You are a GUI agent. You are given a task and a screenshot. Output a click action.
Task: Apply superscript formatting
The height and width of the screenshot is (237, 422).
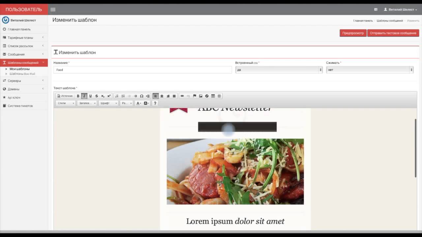click(x=109, y=96)
